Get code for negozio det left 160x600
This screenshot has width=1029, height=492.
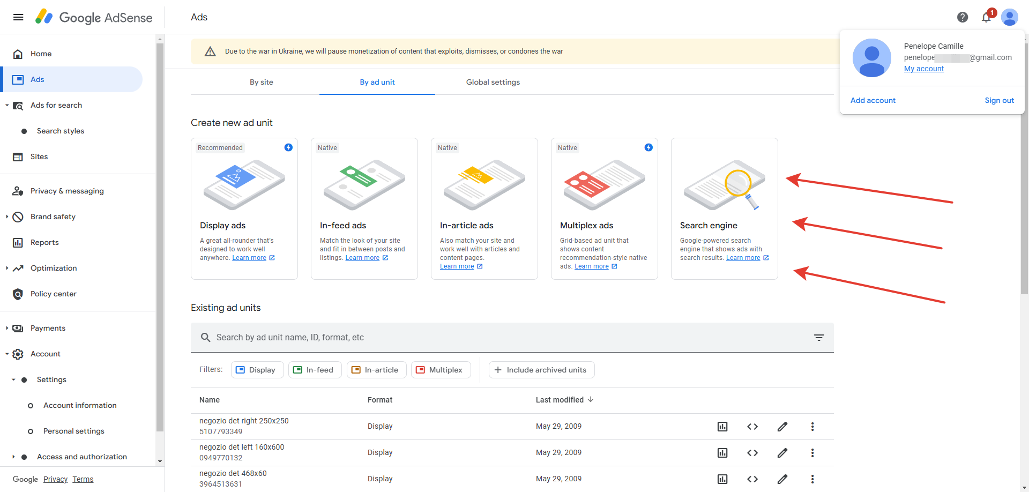coord(752,453)
